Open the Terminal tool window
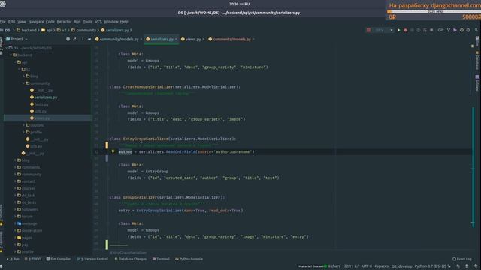Image resolution: width=481 pixels, height=270 pixels. click(161, 259)
